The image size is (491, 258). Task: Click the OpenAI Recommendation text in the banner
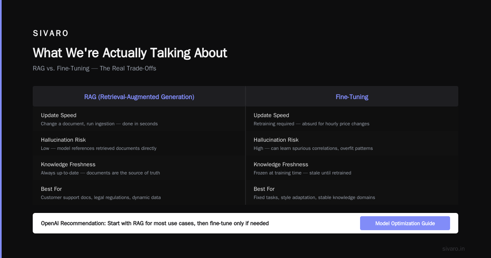[155, 223]
